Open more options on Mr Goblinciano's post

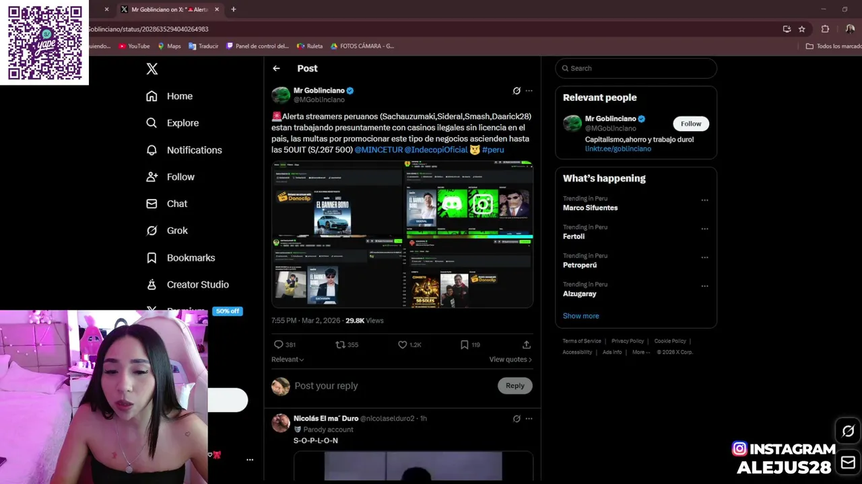coord(529,91)
